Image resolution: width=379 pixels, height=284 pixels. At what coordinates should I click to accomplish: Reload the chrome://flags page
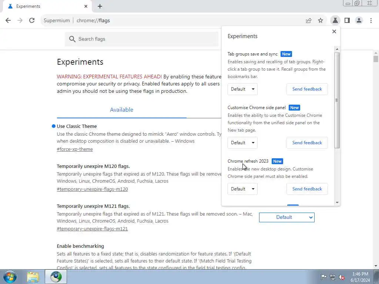click(32, 21)
